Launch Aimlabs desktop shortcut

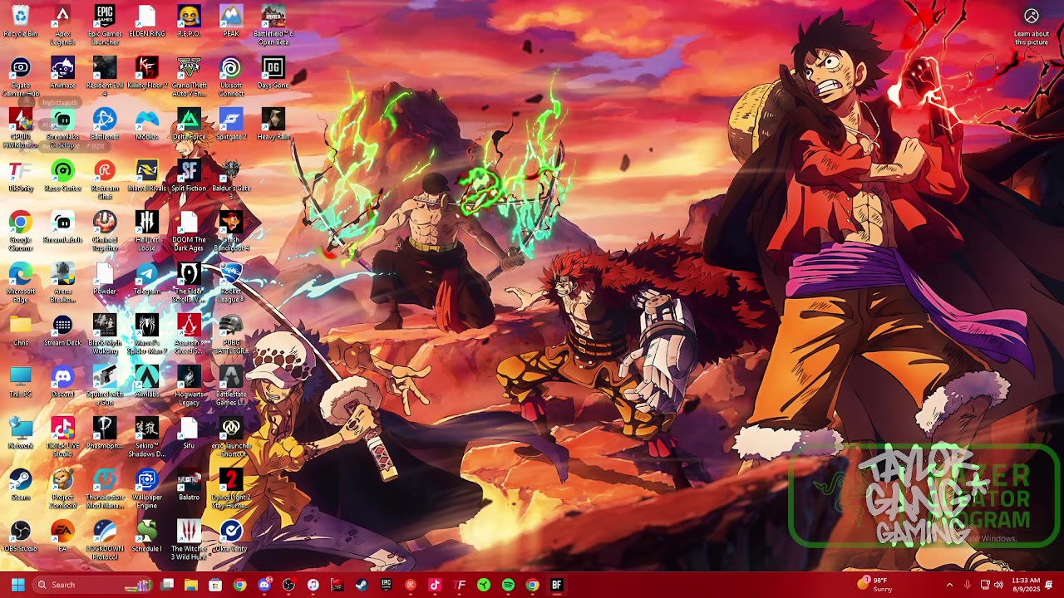[x=147, y=383]
